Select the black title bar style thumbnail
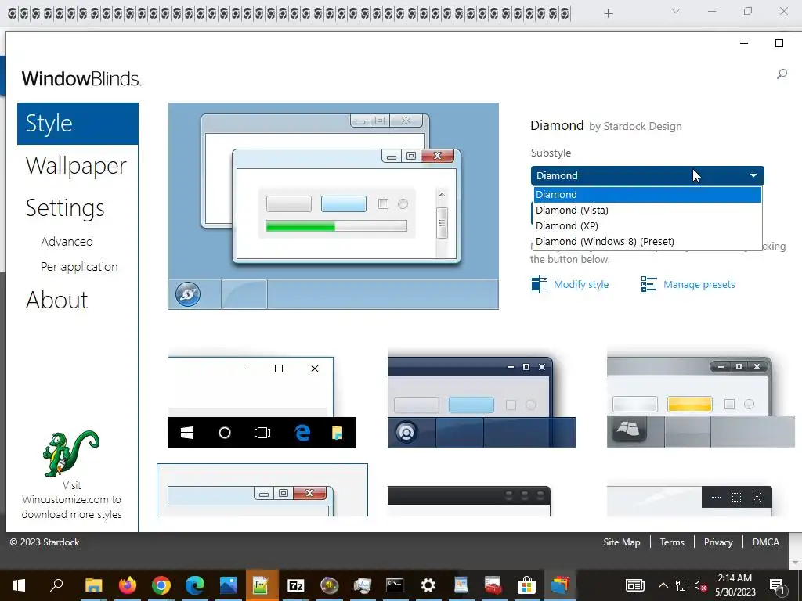Viewport: 802px width, 601px height. [x=469, y=501]
